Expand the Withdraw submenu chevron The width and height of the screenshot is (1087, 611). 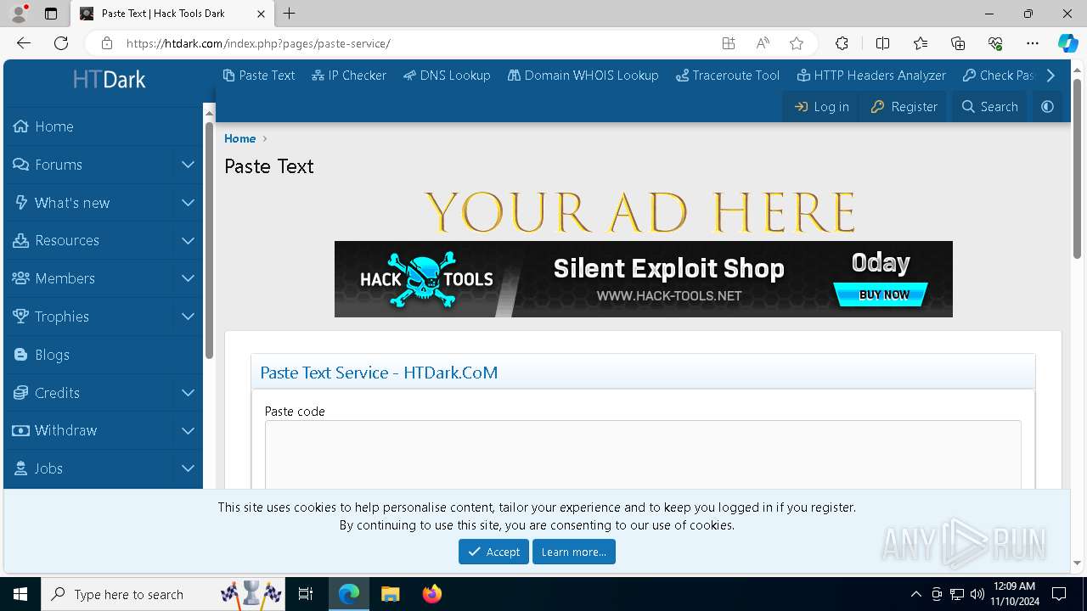point(188,430)
